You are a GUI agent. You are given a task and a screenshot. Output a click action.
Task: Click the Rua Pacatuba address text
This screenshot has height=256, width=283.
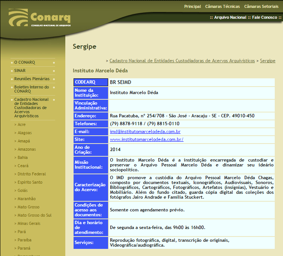pyautogui.click(x=182, y=116)
